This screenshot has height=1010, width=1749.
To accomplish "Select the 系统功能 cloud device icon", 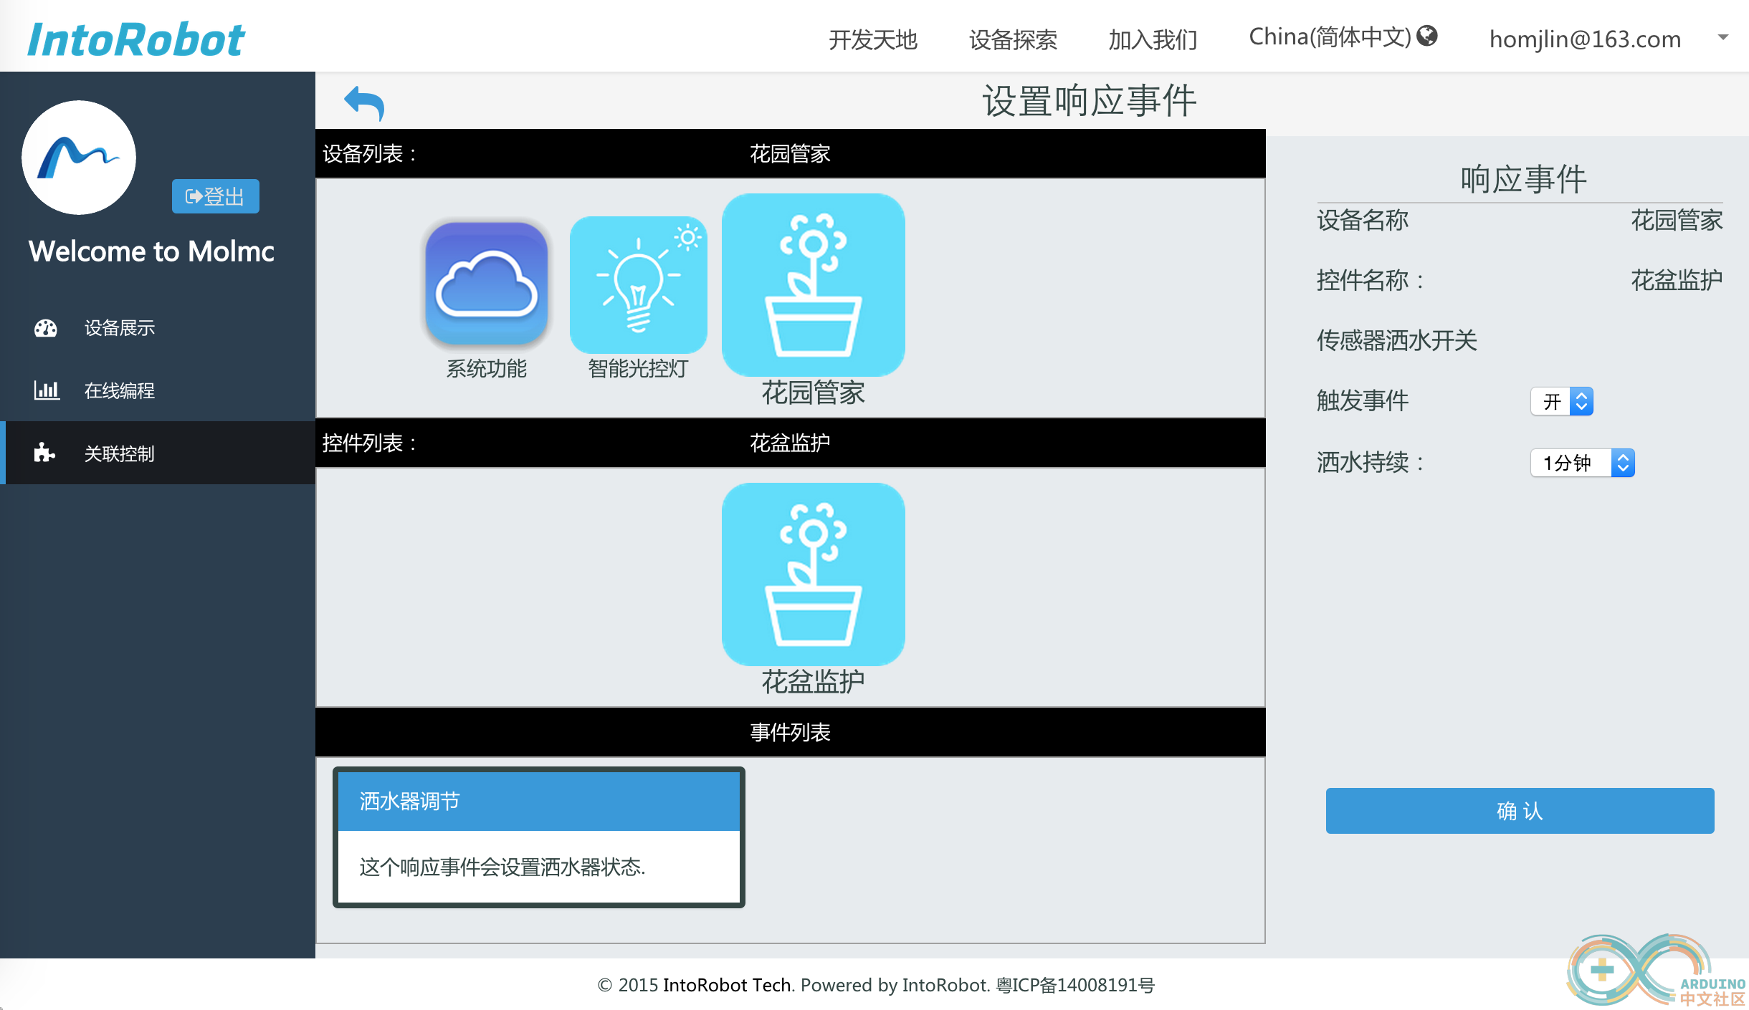I will click(x=487, y=284).
